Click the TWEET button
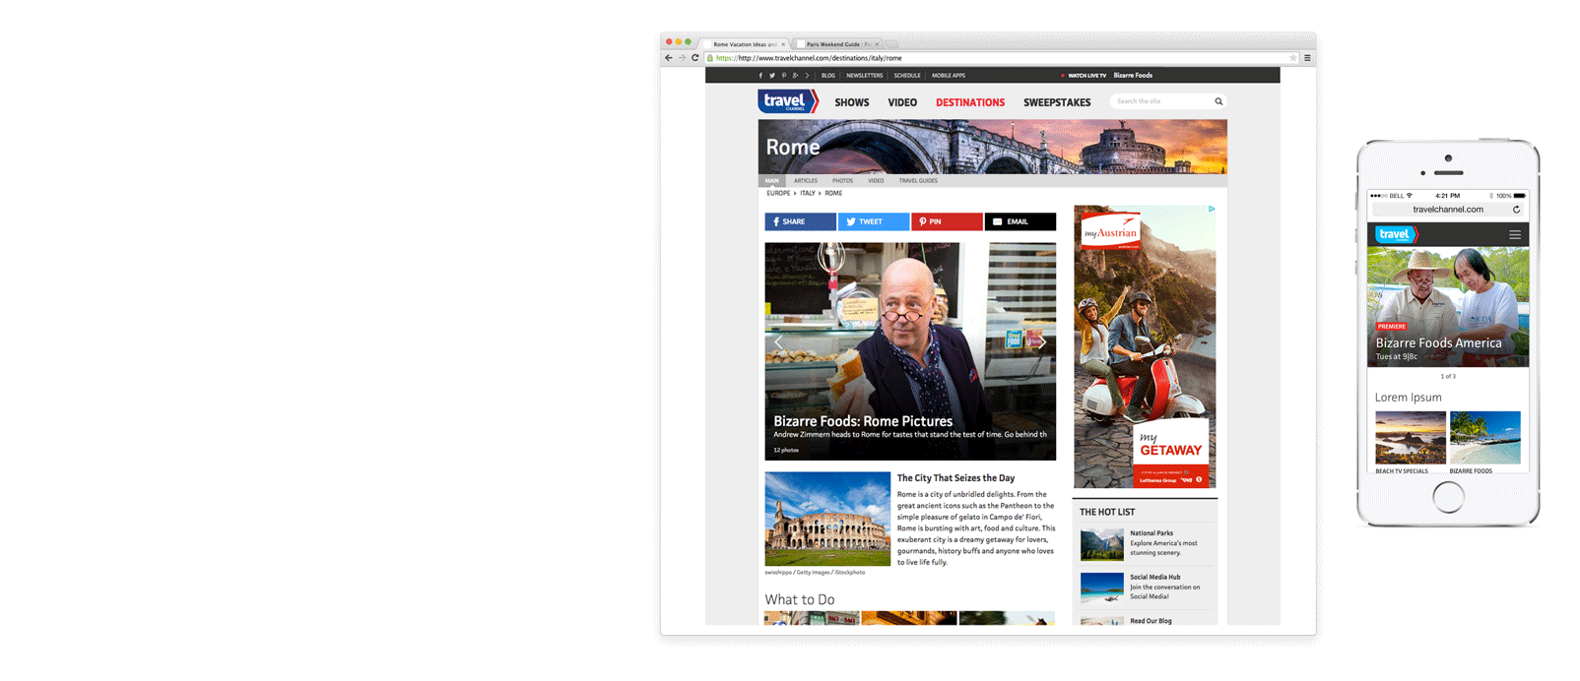Viewport: 1580px width, 681px height. click(x=874, y=222)
